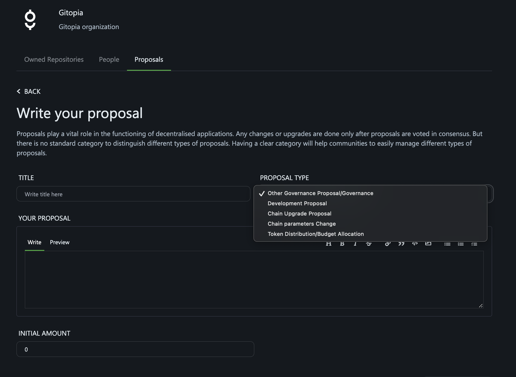Choose Development Proposal from the list
Screen dimensions: 516x377
(x=370, y=203)
